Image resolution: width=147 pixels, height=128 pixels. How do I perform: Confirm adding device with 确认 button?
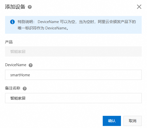pos(112,121)
